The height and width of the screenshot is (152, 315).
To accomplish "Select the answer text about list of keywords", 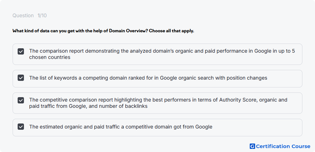I will point(148,78).
